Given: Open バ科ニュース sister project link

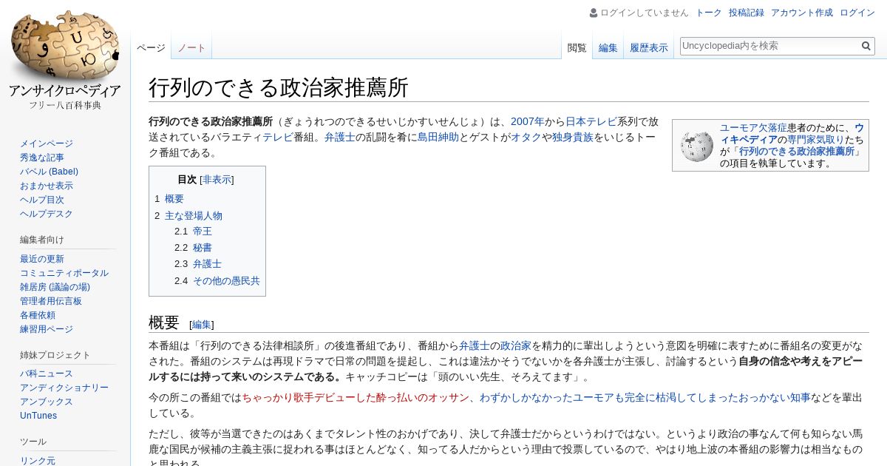Looking at the screenshot, I should (x=47, y=374).
